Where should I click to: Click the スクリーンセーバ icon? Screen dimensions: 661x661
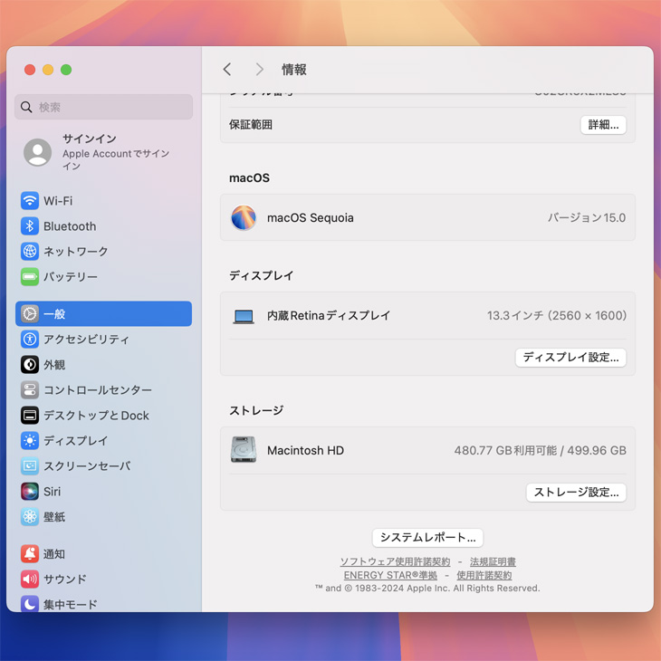[x=30, y=466]
